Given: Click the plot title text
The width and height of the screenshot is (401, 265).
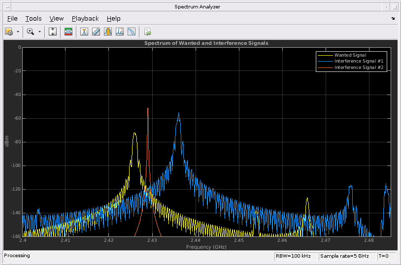Looking at the screenshot, I should tap(206, 43).
